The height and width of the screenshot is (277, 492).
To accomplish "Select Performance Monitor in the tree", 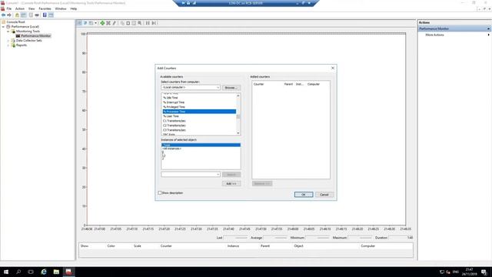I will point(36,36).
